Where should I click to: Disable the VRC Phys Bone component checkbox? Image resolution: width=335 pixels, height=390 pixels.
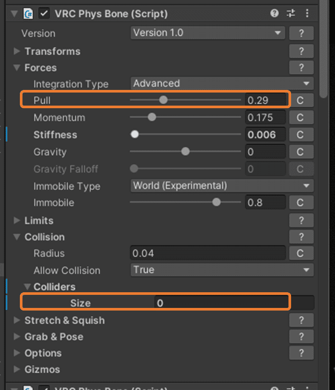(x=44, y=14)
